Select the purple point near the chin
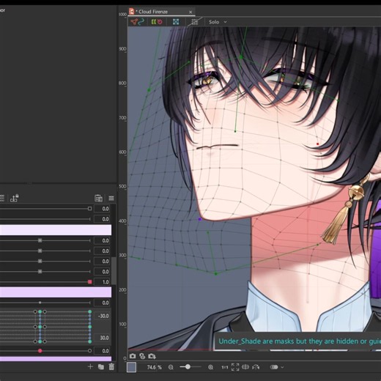 point(200,219)
